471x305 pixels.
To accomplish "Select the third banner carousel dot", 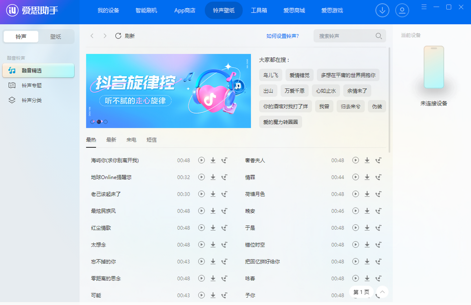I will pyautogui.click(x=105, y=122).
